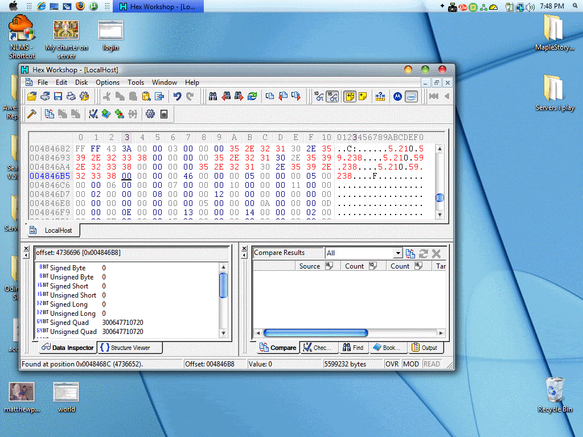Toggle decimal offset display with the 10 glasses icon

click(319, 97)
